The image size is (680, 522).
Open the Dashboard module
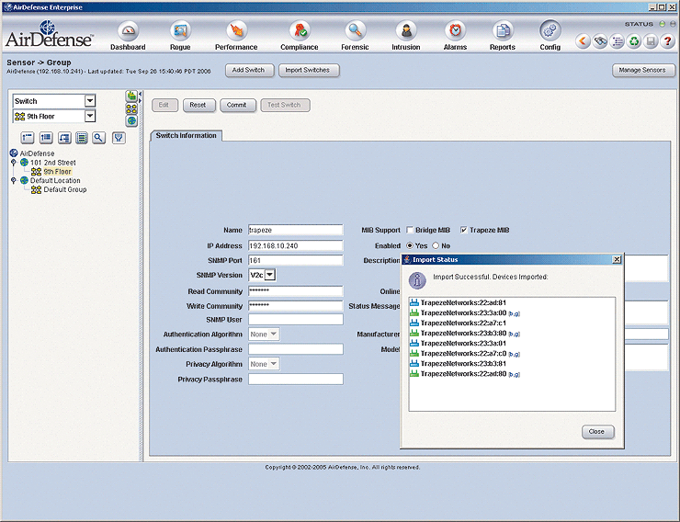pyautogui.click(x=128, y=36)
